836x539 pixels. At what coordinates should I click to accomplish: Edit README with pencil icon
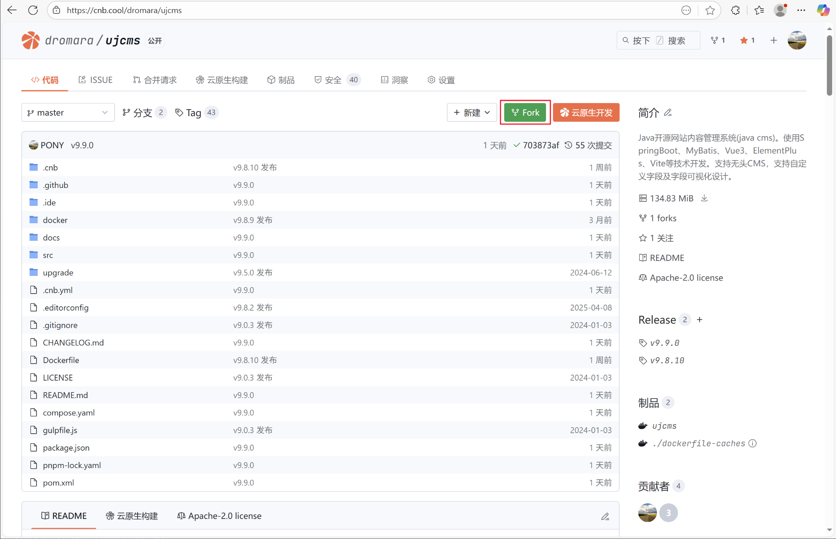(x=605, y=516)
